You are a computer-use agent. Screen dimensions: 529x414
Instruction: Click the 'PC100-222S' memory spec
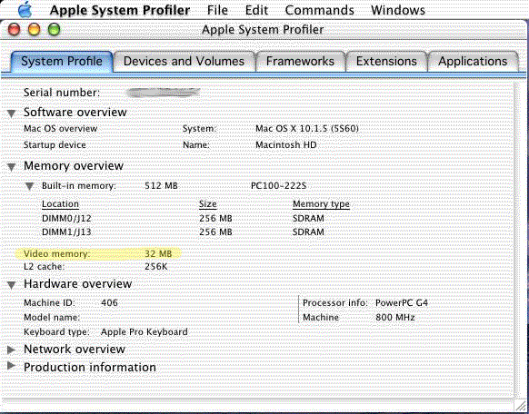279,186
